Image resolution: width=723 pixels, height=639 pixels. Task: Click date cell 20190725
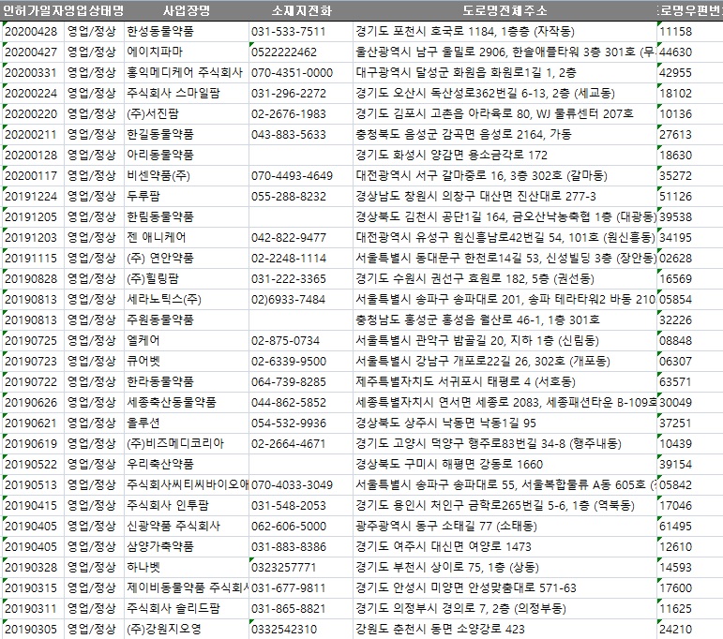[33, 341]
